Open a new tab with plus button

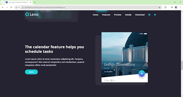tap(35, 2)
